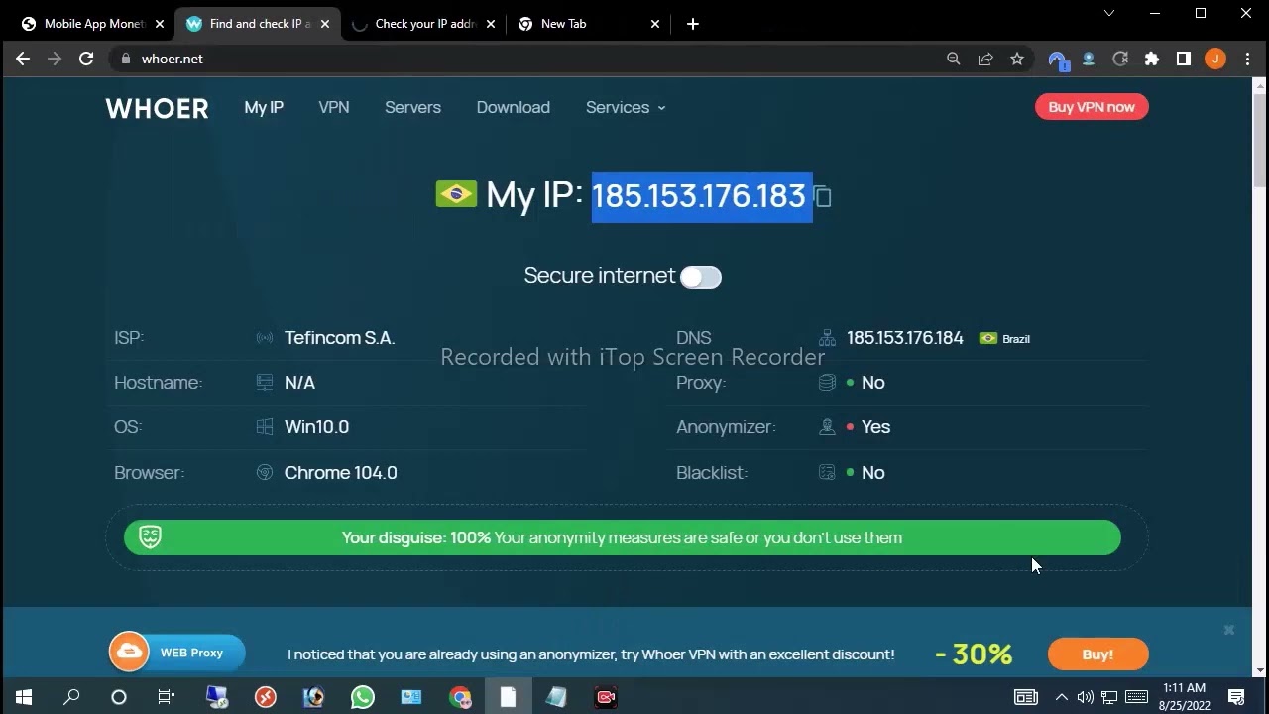1269x714 pixels.
Task: Open the My IP nav item
Action: pos(264,107)
